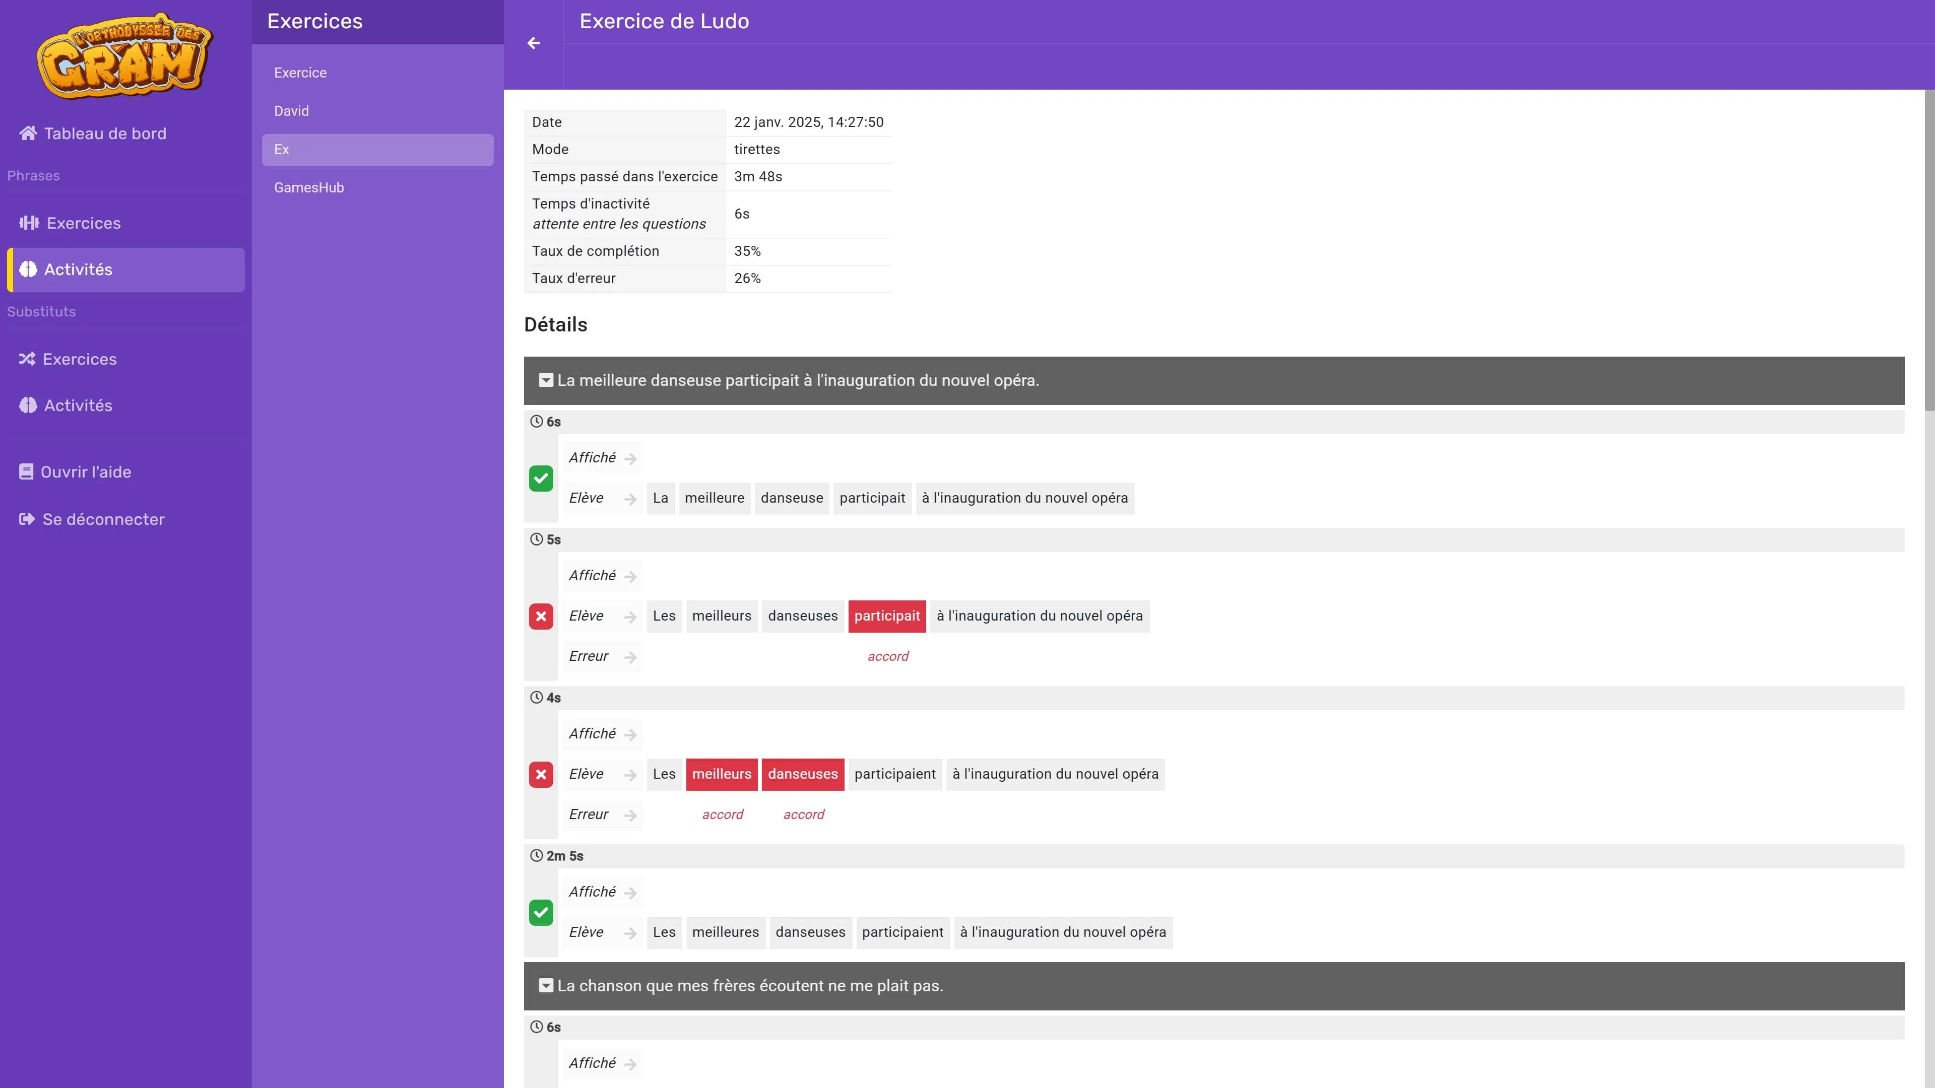Click red cross on the 5s attempt
1935x1088 pixels.
(541, 617)
